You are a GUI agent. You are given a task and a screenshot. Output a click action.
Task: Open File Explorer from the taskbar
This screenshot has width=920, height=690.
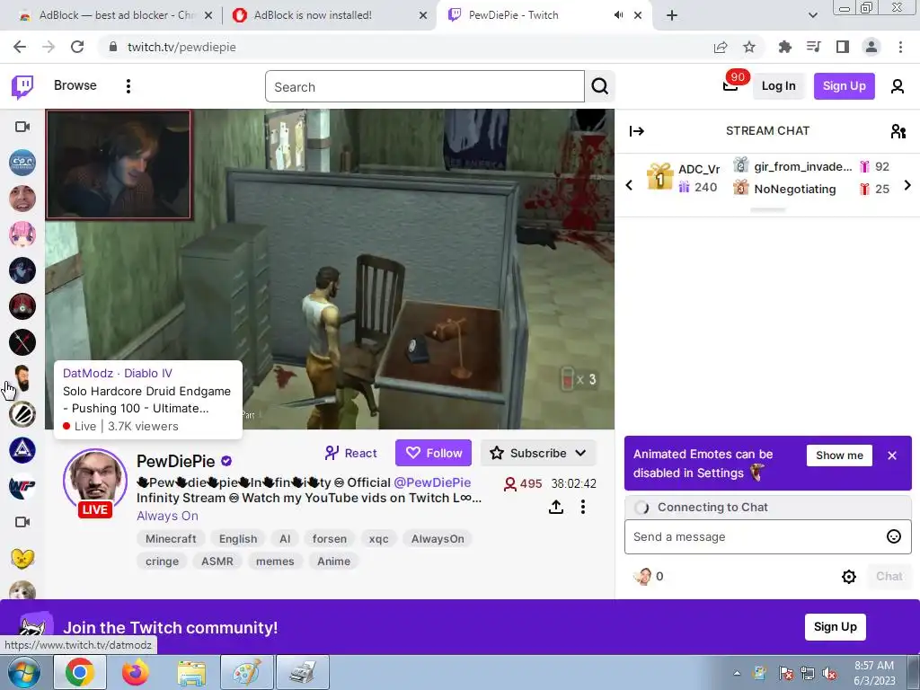coord(191,672)
